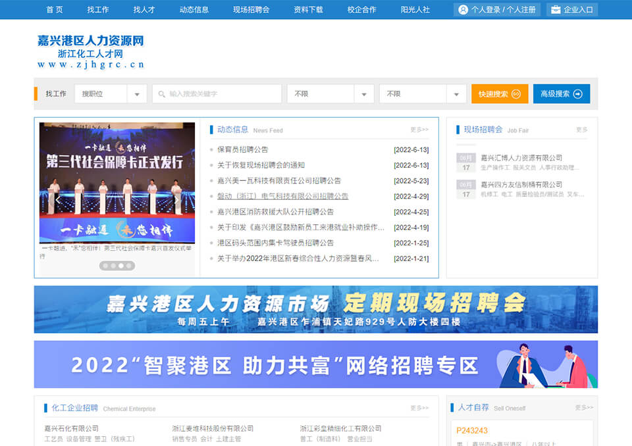Viewport: 632px width, 446px height.
Task: Open the 保育员招聘公告 news link
Action: point(242,149)
